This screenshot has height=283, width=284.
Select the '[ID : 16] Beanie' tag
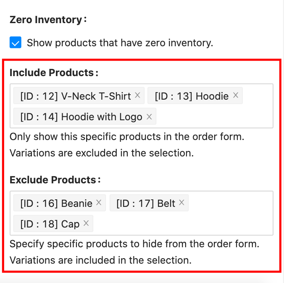pyautogui.click(x=56, y=204)
